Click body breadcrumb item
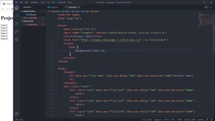 (96, 11)
